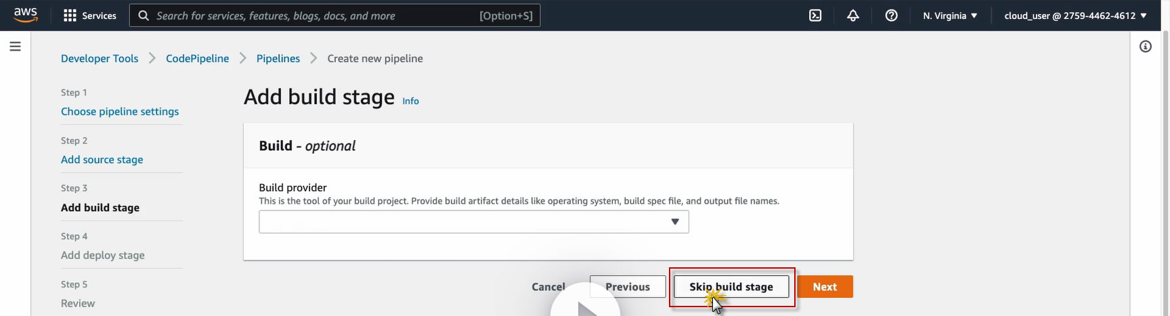Open the help question mark icon

[x=891, y=16]
